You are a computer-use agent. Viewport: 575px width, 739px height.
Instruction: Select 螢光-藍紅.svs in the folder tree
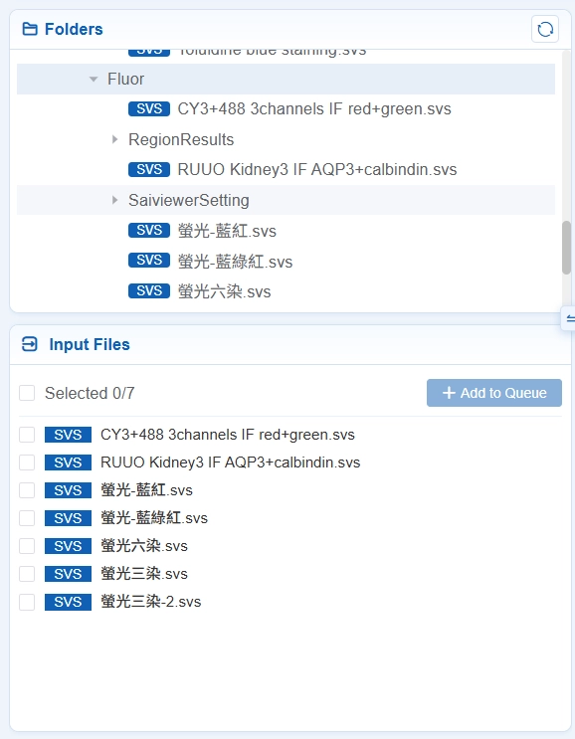pos(227,231)
